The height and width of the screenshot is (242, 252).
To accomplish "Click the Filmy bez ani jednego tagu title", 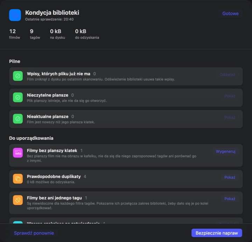I will pos(54,198).
